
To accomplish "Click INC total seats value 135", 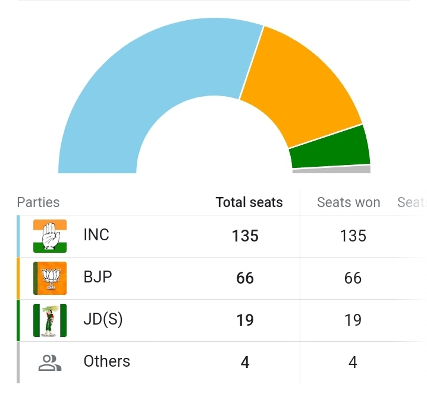I will [x=245, y=236].
